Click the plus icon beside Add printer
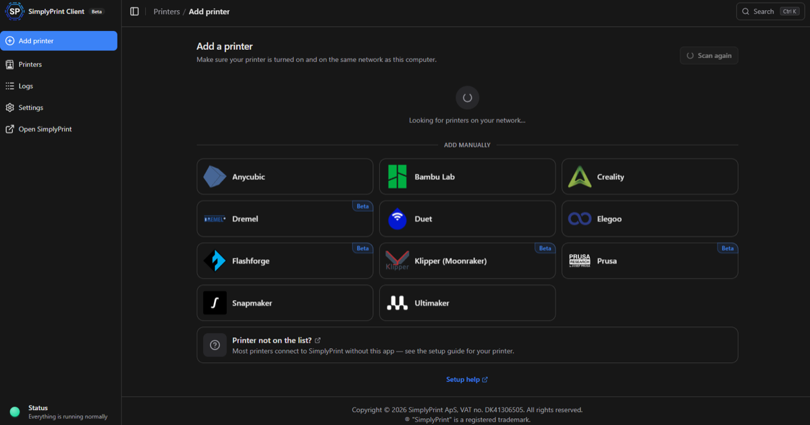 point(9,41)
